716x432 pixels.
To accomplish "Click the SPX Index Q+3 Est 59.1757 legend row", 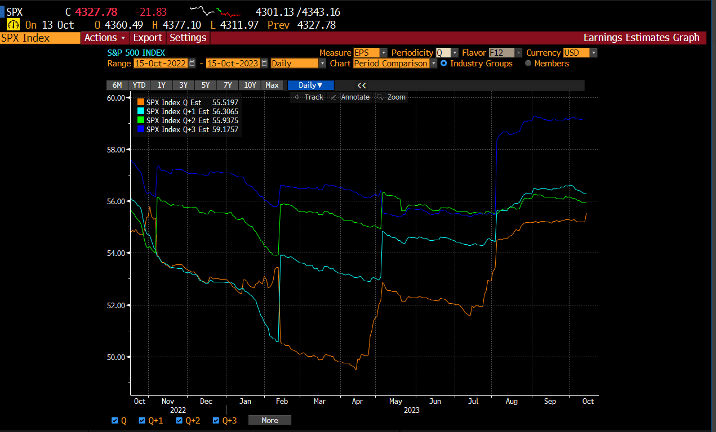I will click(x=188, y=129).
